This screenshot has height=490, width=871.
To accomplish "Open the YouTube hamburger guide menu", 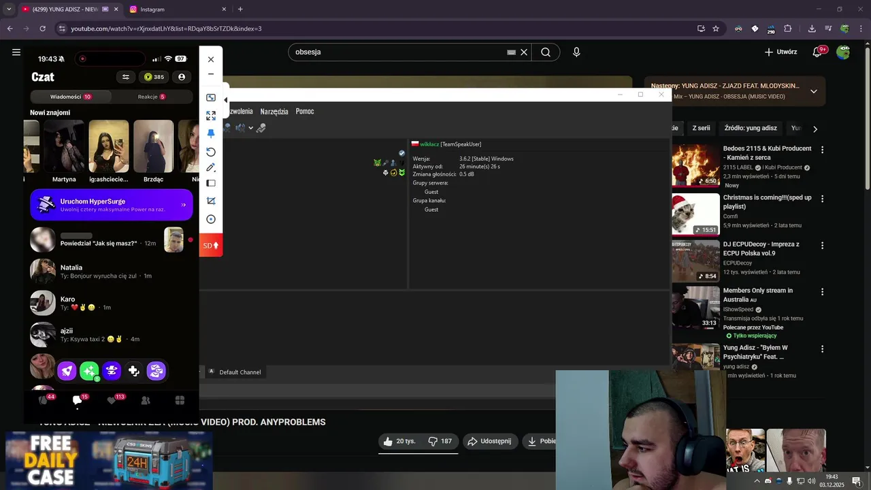I will [x=16, y=52].
